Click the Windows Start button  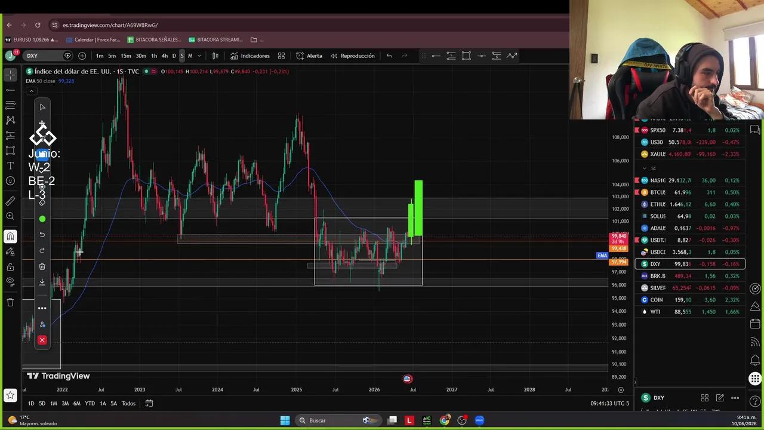click(x=285, y=420)
